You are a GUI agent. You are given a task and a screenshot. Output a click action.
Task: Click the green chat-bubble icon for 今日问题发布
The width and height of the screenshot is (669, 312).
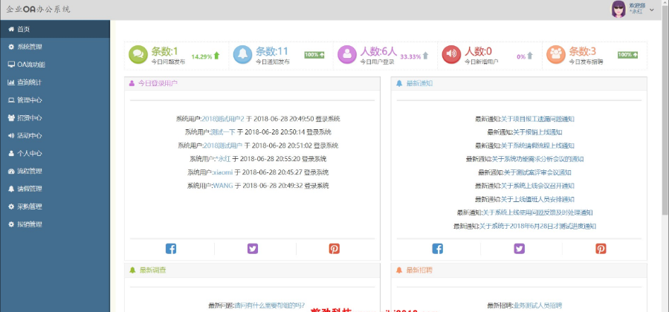tap(138, 54)
